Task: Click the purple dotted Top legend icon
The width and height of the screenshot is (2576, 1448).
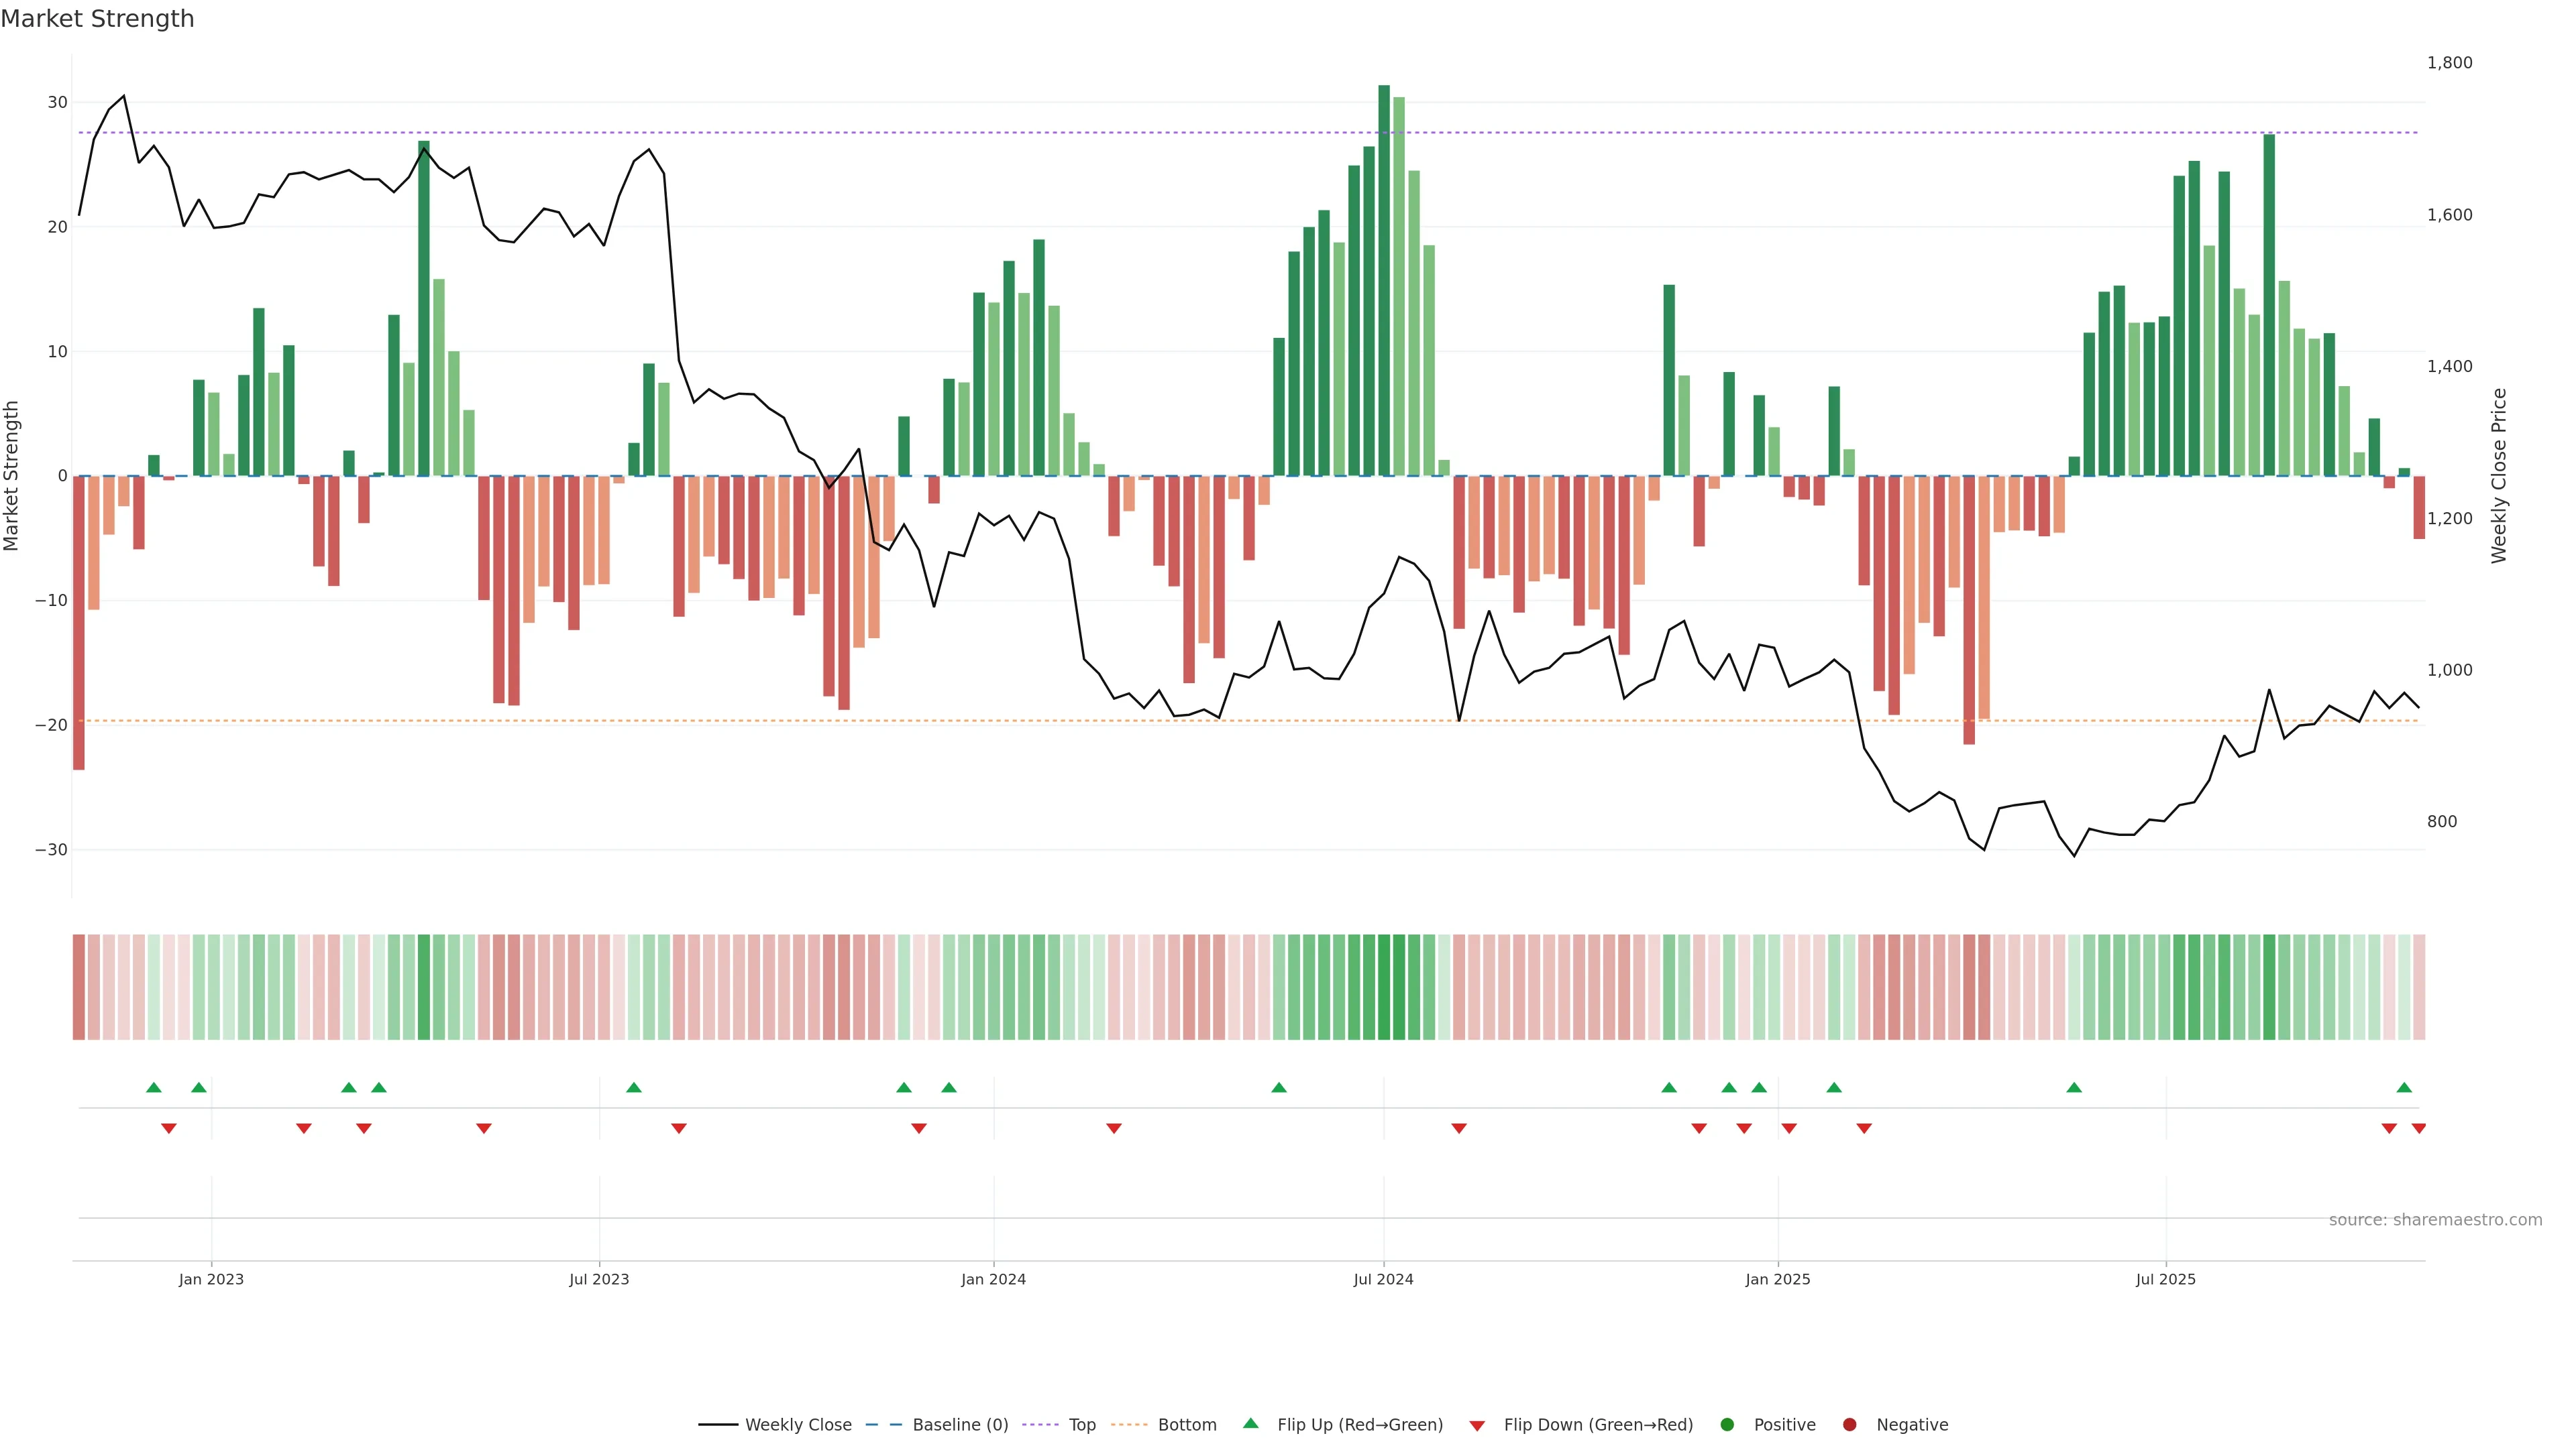Action: [x=1040, y=1424]
